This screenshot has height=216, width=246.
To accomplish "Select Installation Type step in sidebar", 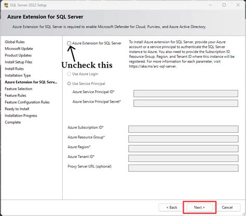I will coord(18,75).
